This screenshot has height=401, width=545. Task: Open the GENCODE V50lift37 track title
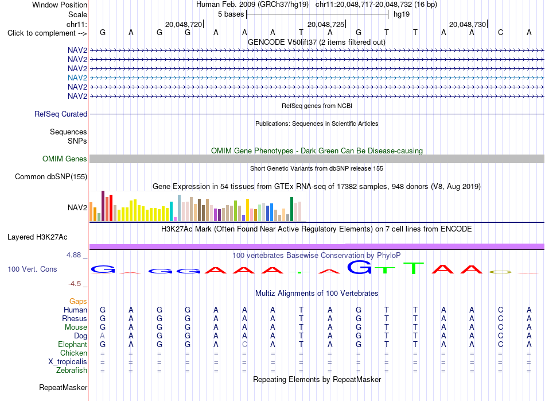coord(317,42)
